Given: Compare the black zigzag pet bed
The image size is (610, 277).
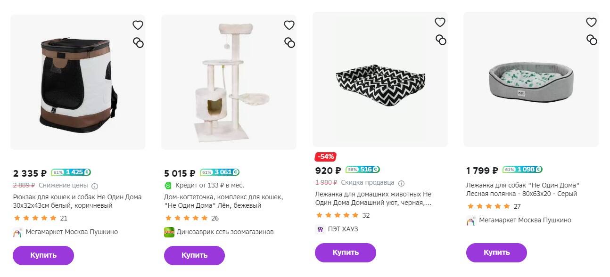Looking at the screenshot, I should (441, 40).
